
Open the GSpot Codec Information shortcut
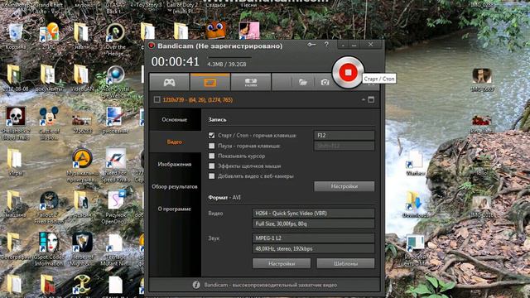pyautogui.click(x=49, y=249)
